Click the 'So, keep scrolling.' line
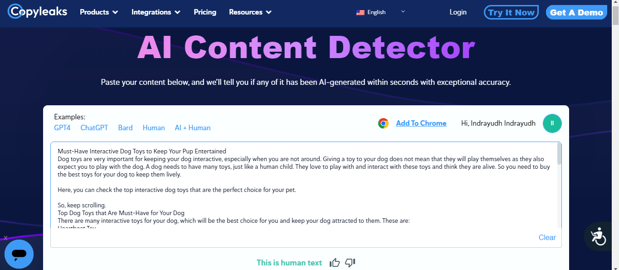The image size is (619, 270). click(x=82, y=205)
